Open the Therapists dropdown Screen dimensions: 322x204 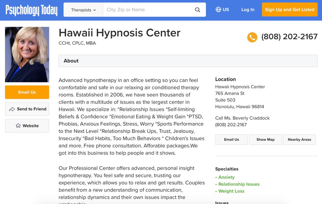(x=83, y=10)
